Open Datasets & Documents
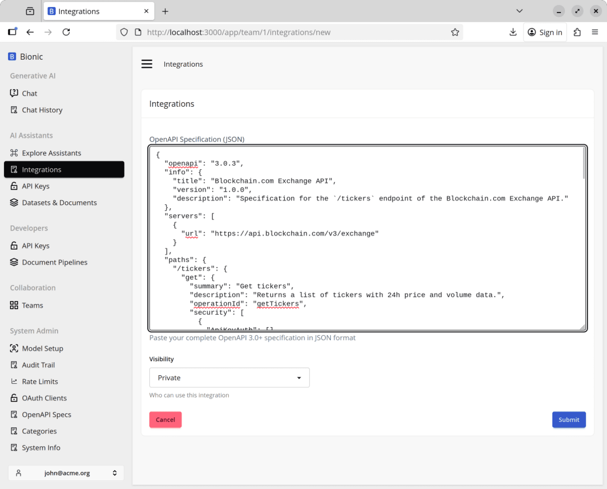The image size is (607, 489). 59,203
